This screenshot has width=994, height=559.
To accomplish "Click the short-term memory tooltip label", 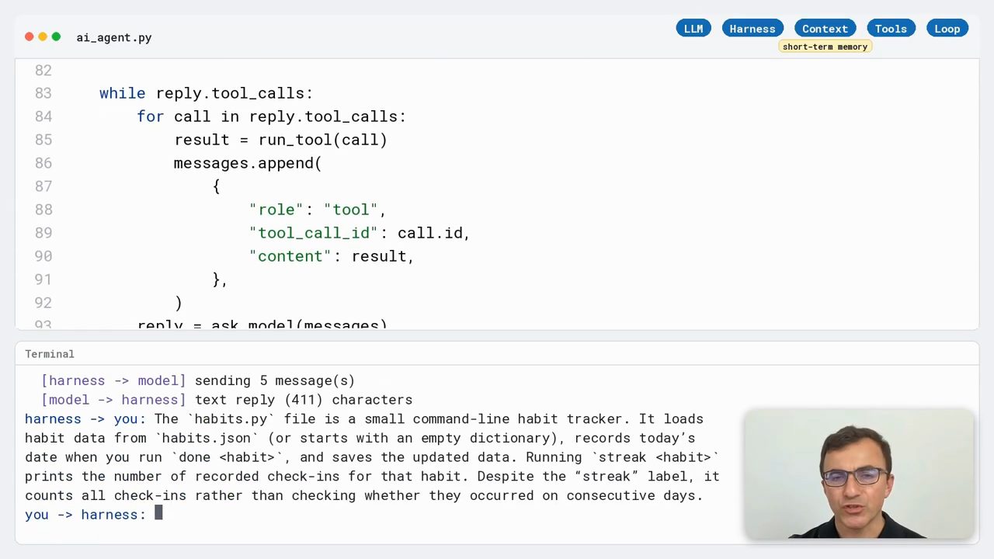I will point(825,47).
